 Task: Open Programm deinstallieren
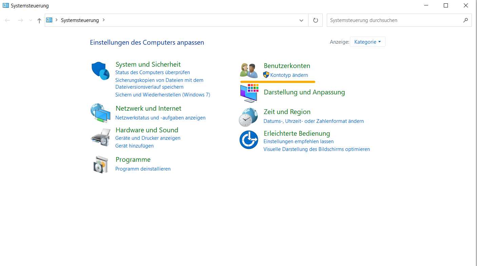coord(143,169)
